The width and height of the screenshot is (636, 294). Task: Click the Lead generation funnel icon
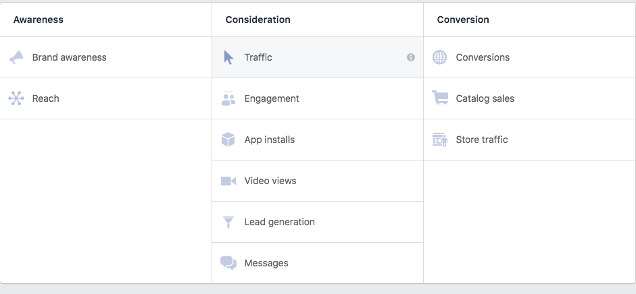pos(228,222)
